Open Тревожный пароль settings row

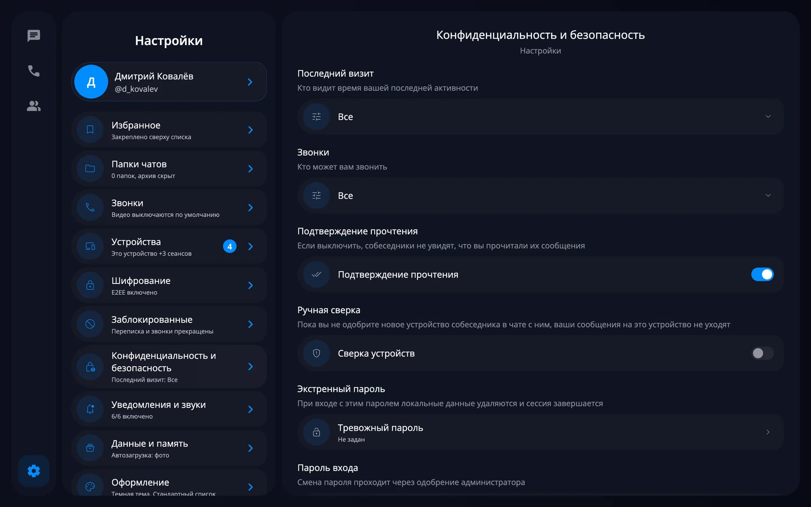(x=540, y=432)
